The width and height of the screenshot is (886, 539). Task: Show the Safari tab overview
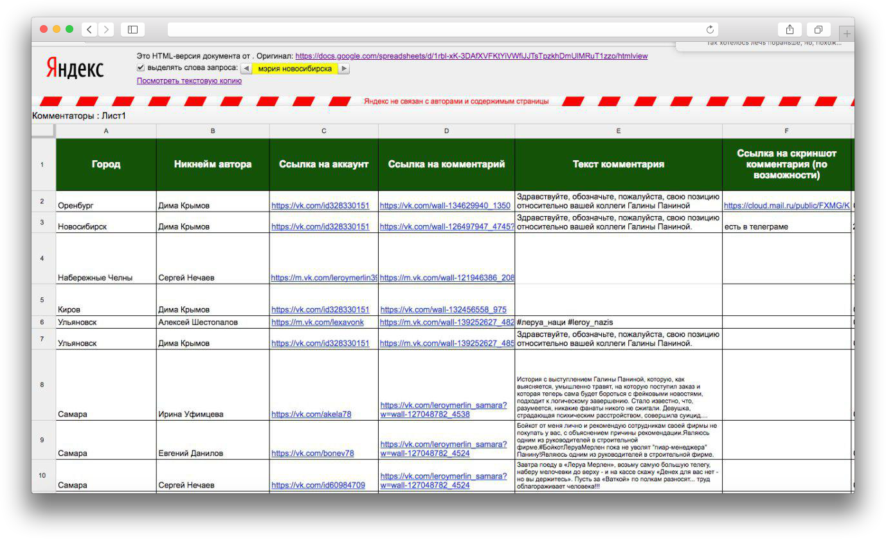(x=818, y=30)
